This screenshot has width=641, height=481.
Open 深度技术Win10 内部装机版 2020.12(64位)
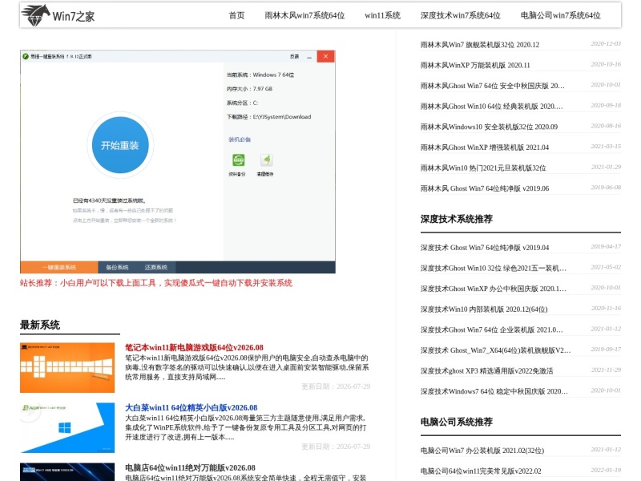pos(484,309)
